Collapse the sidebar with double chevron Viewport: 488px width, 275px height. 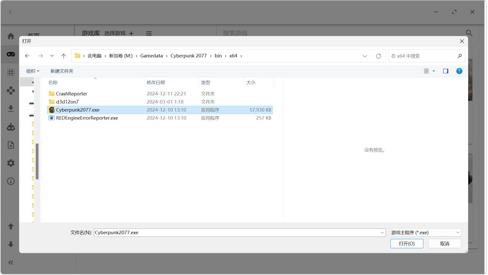(11, 262)
